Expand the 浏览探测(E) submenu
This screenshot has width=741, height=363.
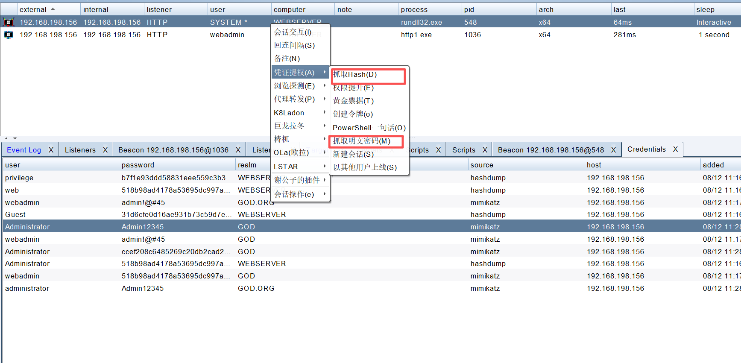(x=301, y=86)
